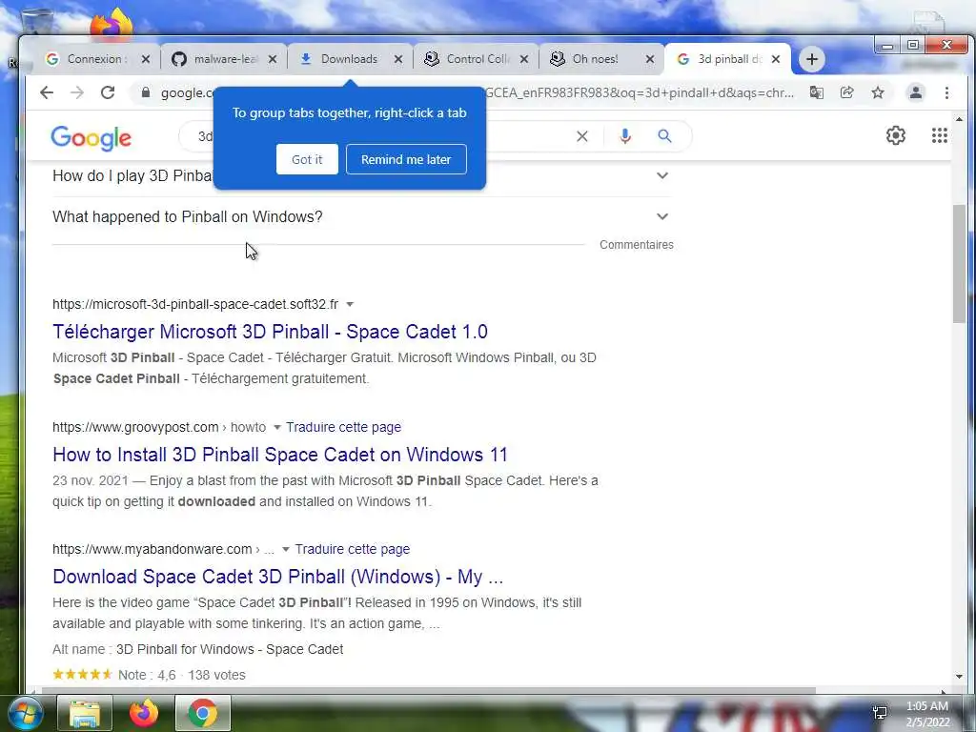Image resolution: width=976 pixels, height=732 pixels.
Task: Open 'How to Install 3D Pinball Space Cadet on Windows 11'
Action: point(280,455)
